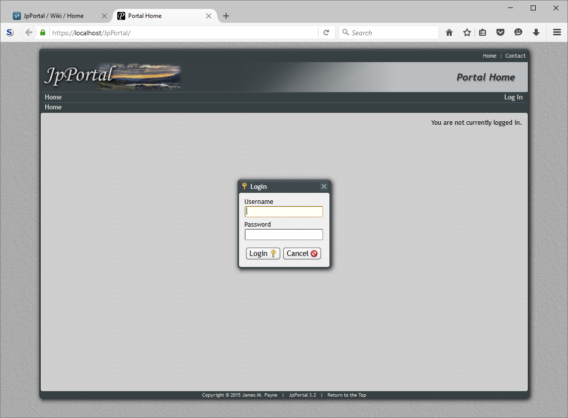View site security via the padlock icon
The height and width of the screenshot is (418, 568).
(43, 32)
